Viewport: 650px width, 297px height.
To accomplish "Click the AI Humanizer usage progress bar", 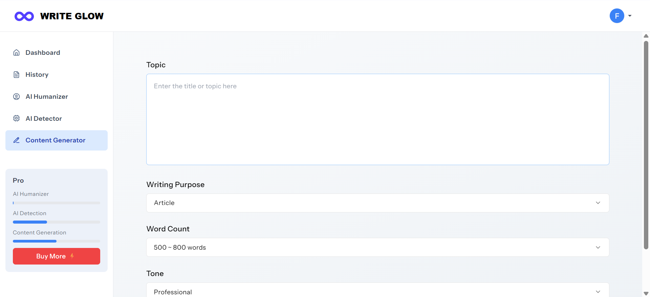I will (x=57, y=203).
